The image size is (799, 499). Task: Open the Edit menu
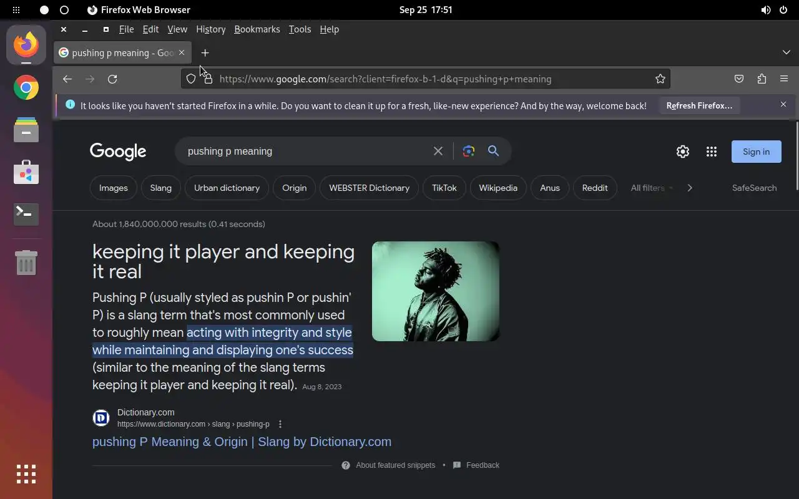[x=150, y=29]
